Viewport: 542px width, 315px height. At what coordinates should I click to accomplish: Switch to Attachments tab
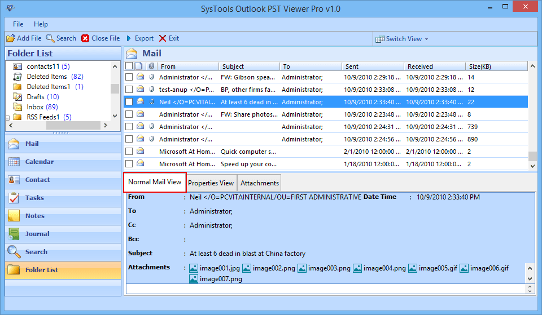click(x=260, y=183)
